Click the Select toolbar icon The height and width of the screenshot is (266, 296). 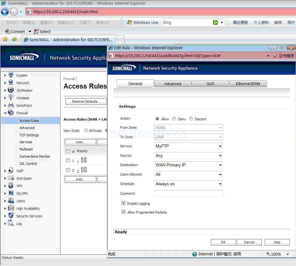36,31
